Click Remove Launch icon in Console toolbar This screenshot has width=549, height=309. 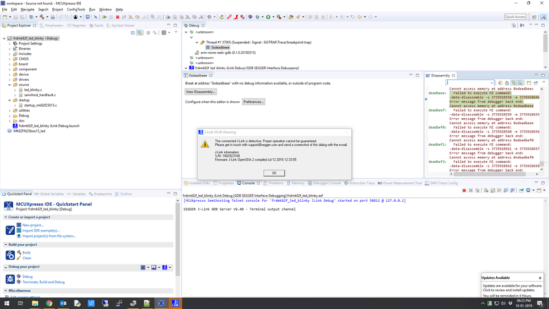point(471,190)
